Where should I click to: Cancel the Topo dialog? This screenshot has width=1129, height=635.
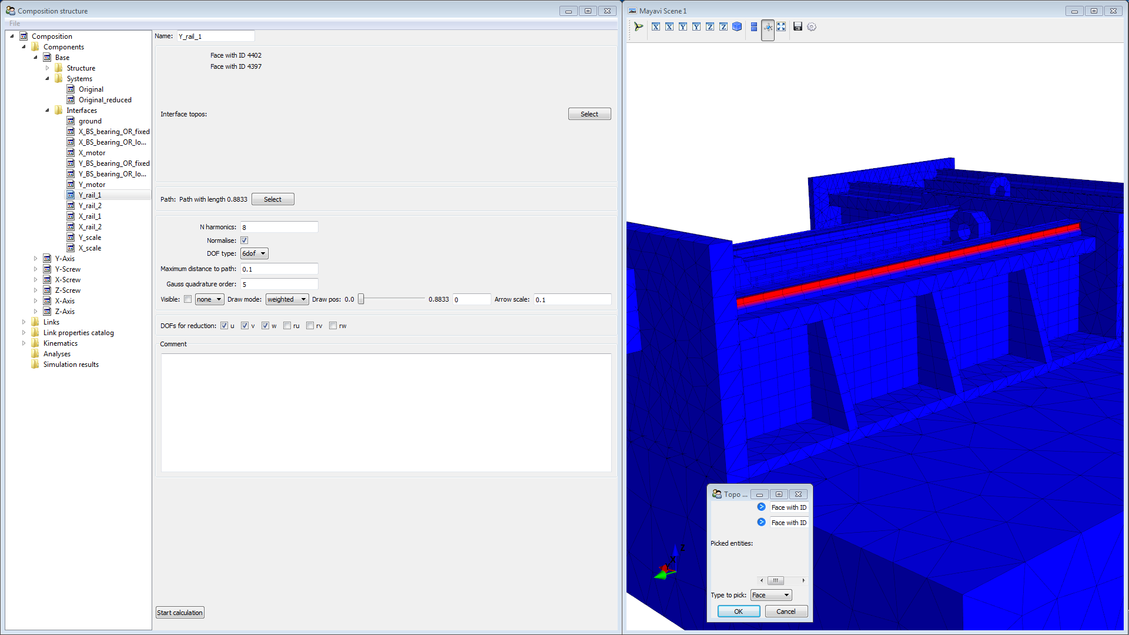(x=786, y=611)
